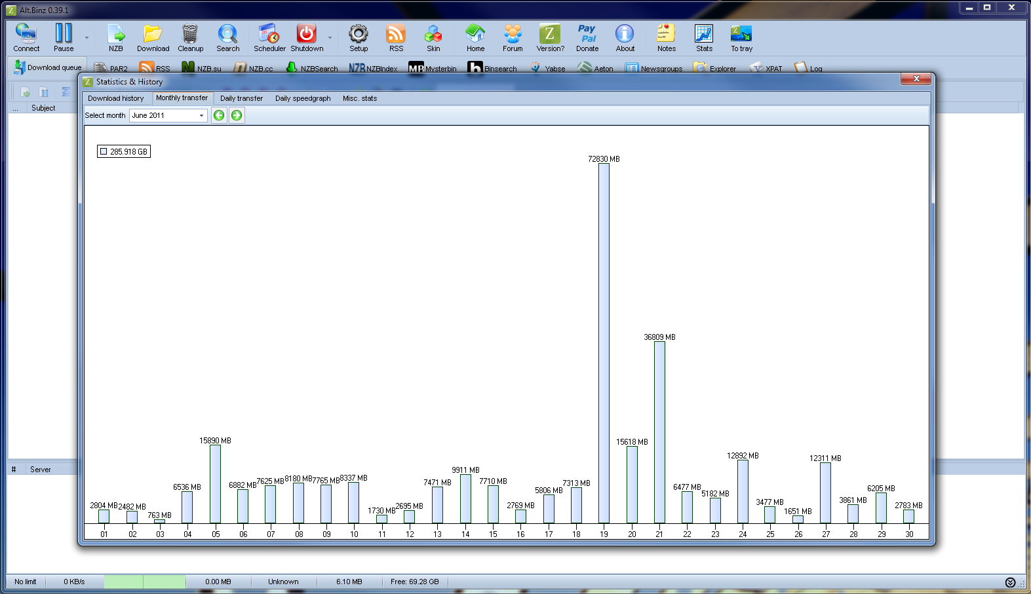This screenshot has width=1031, height=594.
Task: Click the Shutdown power icon
Action: click(x=307, y=37)
